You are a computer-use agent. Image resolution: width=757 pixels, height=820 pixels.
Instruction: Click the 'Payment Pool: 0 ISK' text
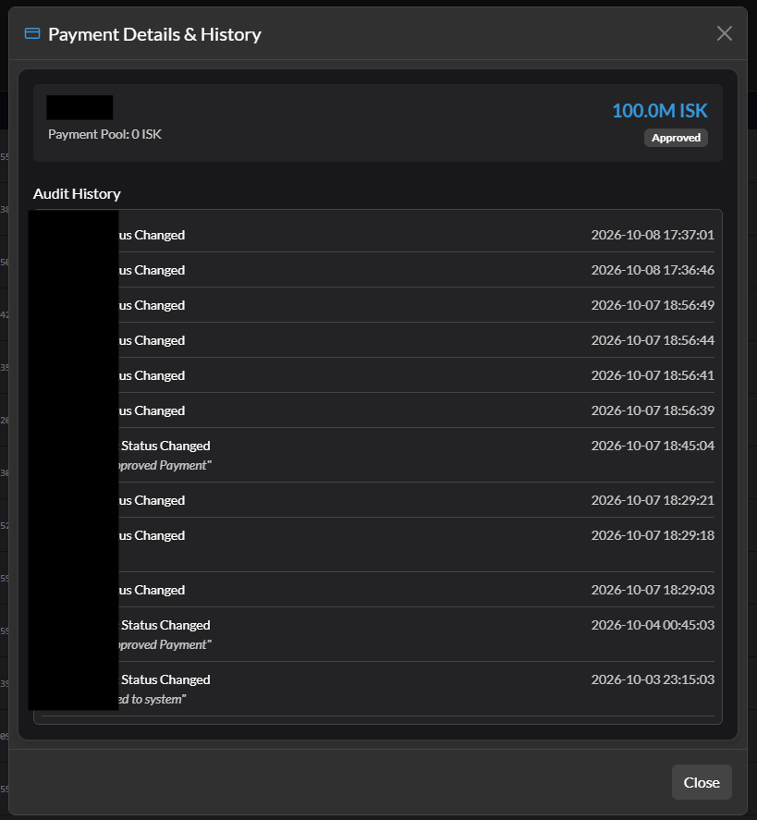[x=104, y=134]
